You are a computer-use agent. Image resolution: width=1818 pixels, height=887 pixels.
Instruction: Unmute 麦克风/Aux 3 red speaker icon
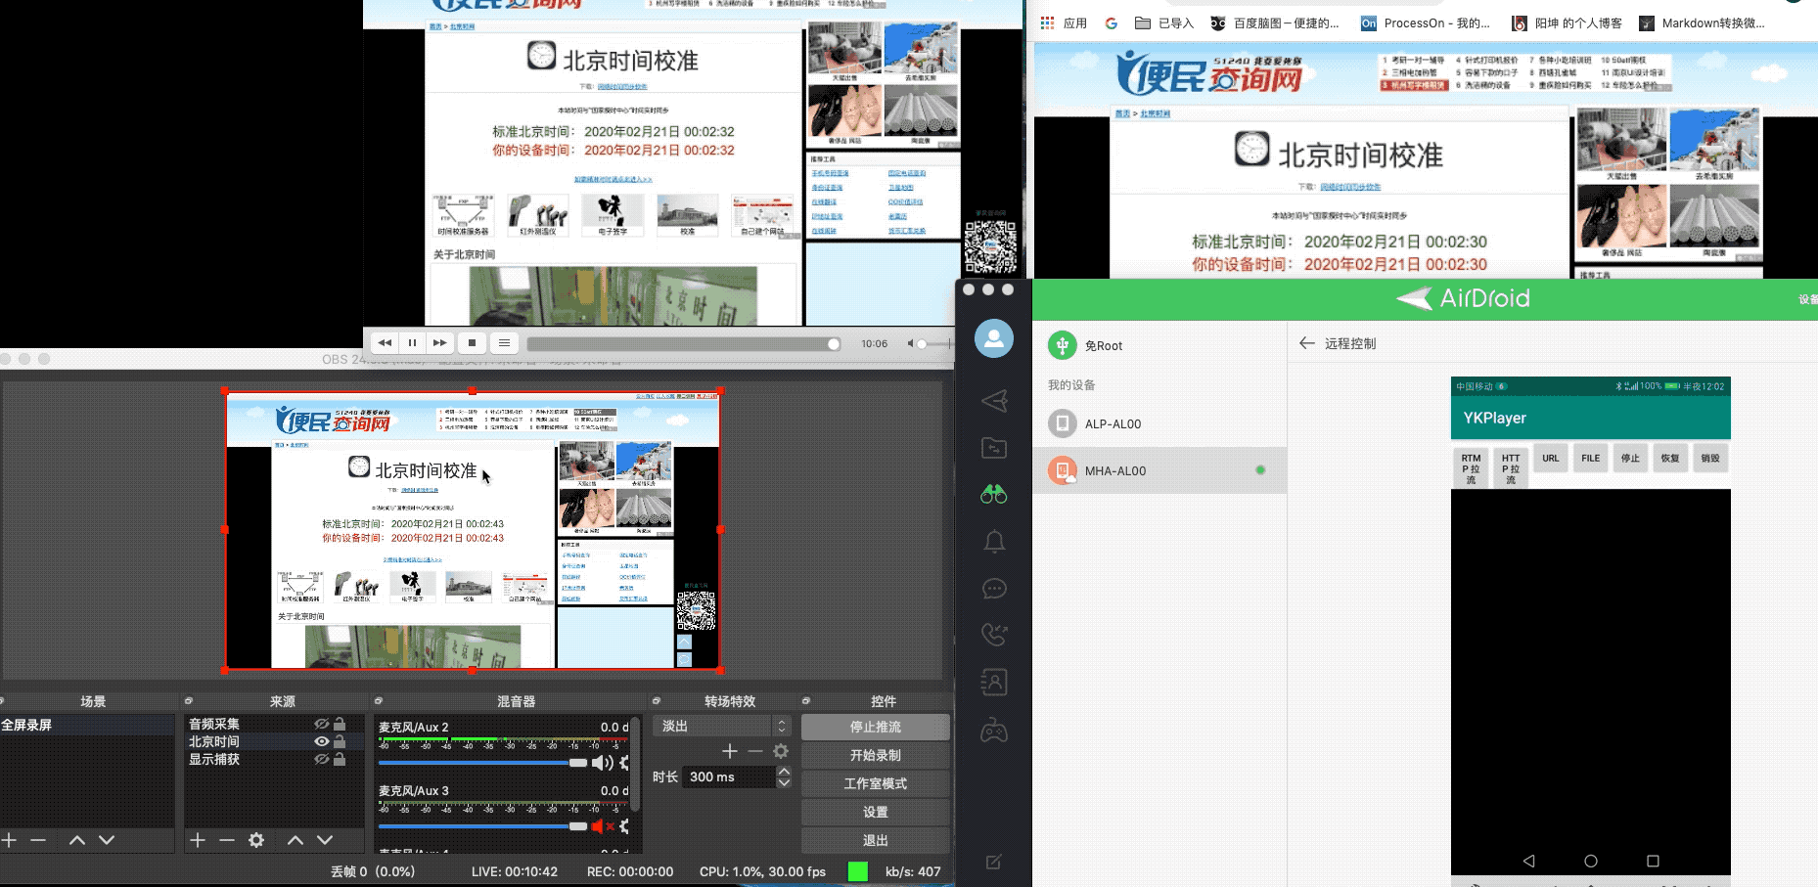click(603, 826)
